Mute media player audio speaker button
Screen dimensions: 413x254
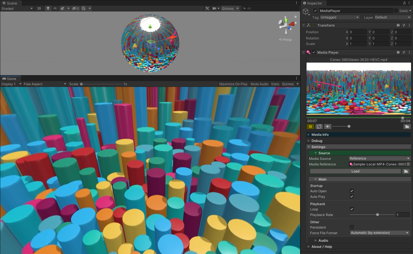pyautogui.click(x=328, y=127)
